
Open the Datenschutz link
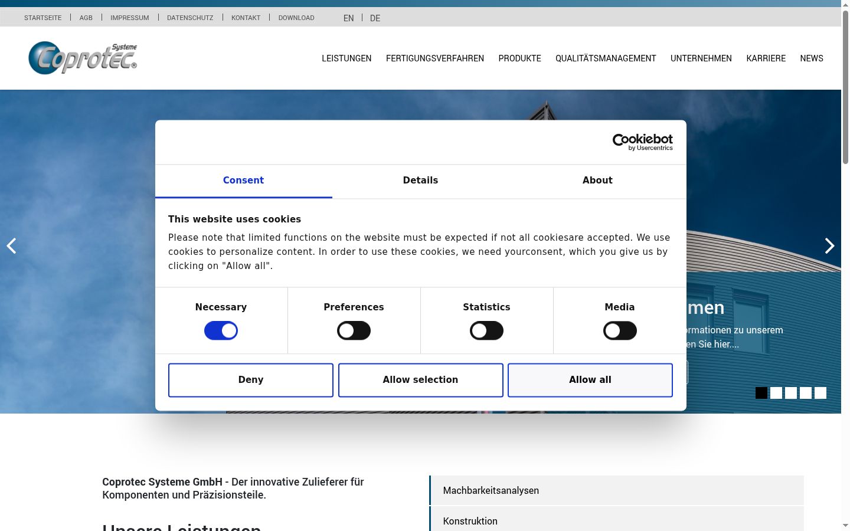[190, 18]
